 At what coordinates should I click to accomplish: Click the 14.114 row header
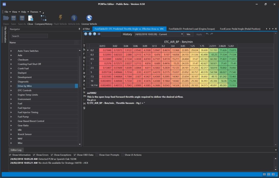coord(94,85)
